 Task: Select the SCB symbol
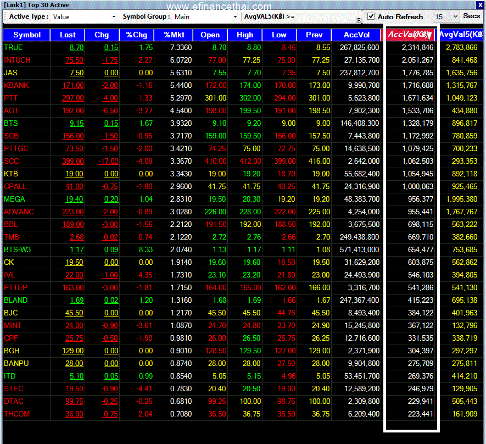[x=11, y=136]
